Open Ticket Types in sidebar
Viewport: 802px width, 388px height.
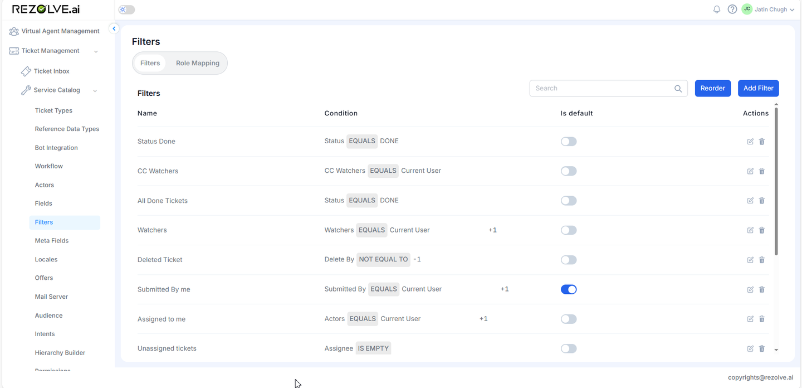tap(53, 110)
